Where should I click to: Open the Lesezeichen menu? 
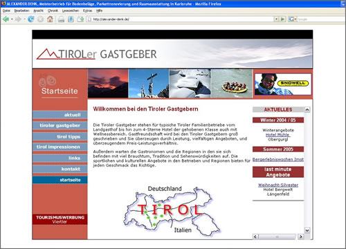(71, 10)
